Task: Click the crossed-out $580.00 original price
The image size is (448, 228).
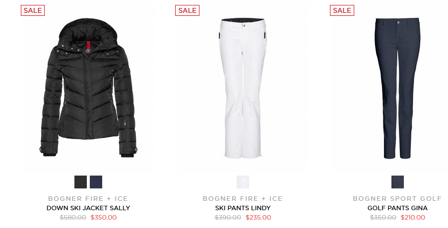Action: point(73,218)
